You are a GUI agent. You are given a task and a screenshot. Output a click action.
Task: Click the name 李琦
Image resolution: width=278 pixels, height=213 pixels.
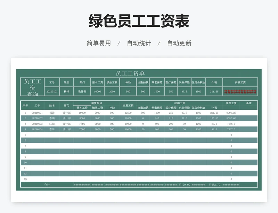click(52, 129)
